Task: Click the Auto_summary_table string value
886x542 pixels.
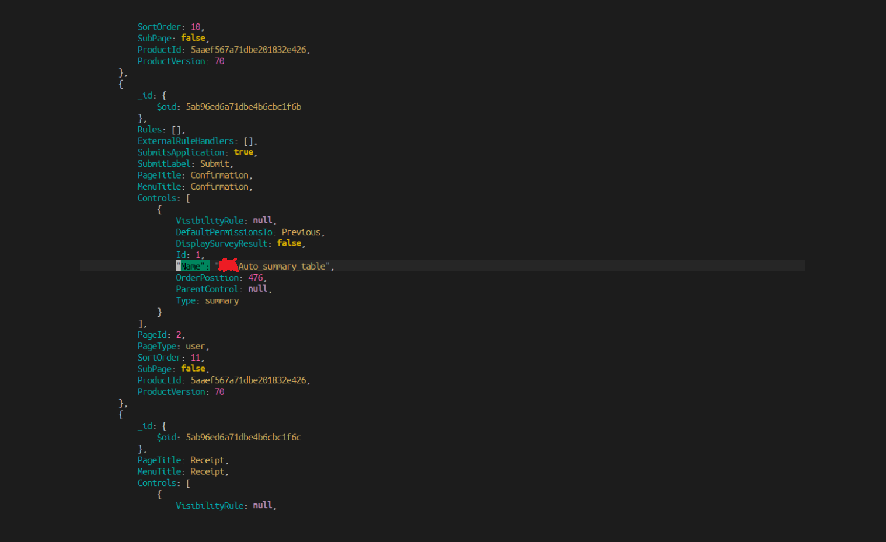Action: pos(274,266)
